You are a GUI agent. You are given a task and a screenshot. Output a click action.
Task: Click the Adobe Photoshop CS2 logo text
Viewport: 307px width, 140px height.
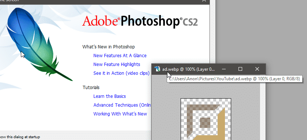140,21
